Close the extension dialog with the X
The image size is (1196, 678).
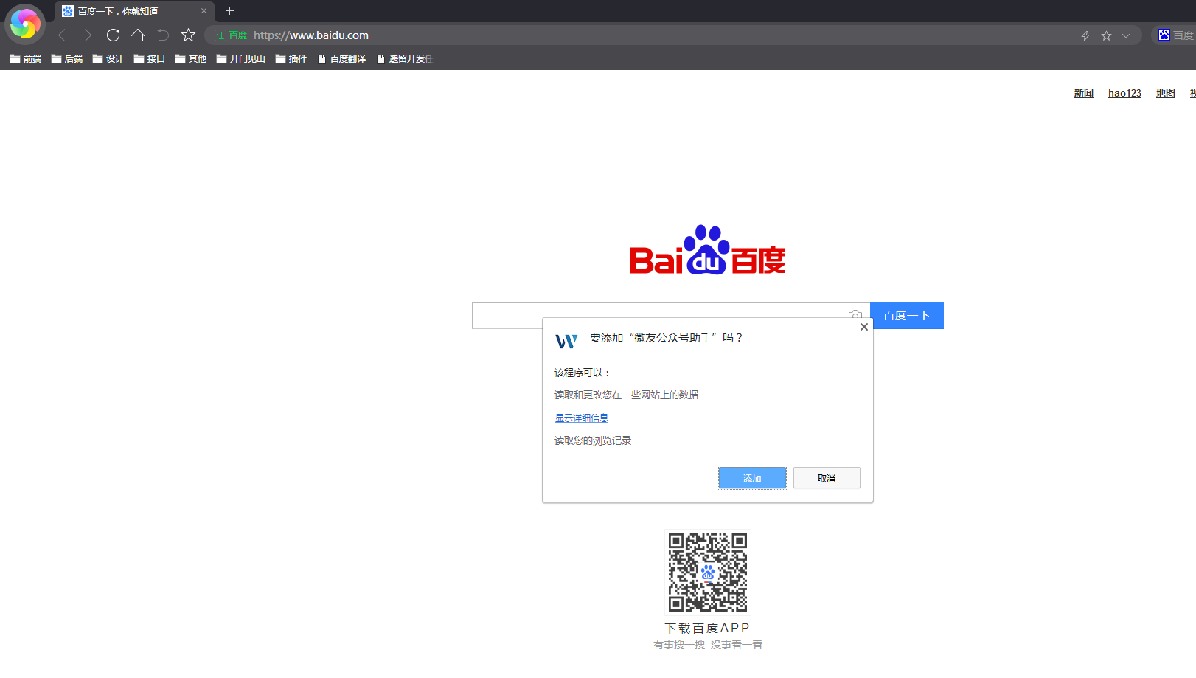pyautogui.click(x=863, y=327)
